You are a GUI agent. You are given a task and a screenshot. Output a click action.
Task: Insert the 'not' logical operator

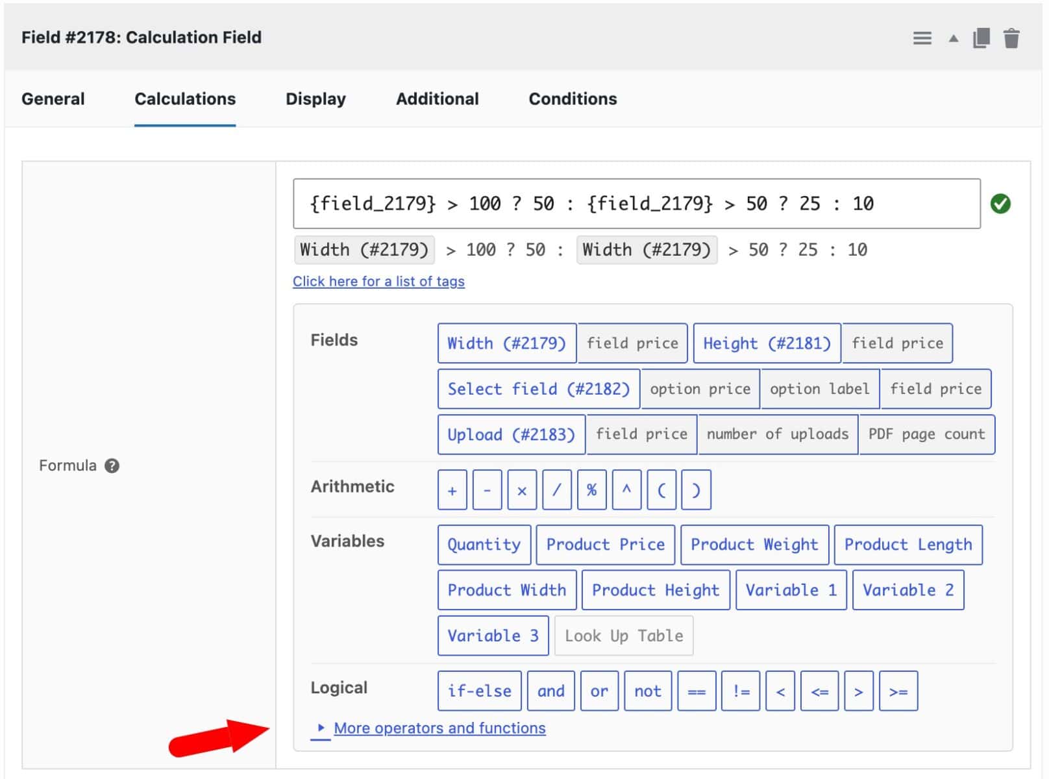[x=648, y=691]
